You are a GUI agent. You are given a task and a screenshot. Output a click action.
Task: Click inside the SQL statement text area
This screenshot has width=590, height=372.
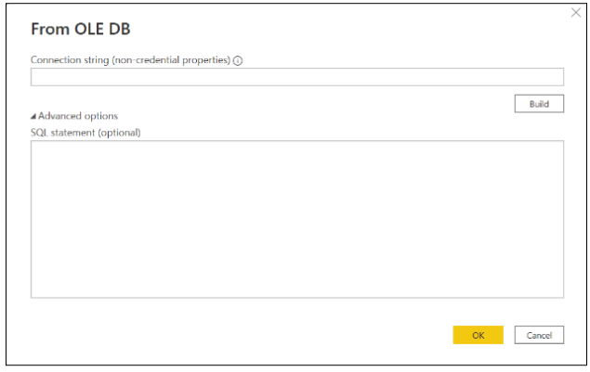(296, 219)
